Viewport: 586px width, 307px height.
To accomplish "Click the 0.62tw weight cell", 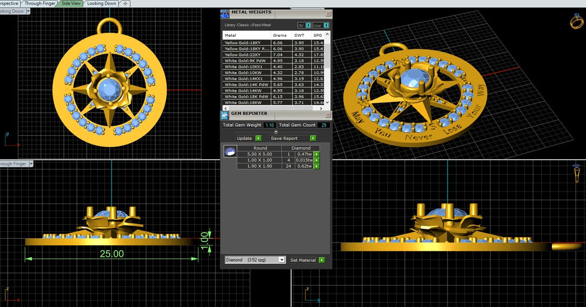I will tap(304, 166).
